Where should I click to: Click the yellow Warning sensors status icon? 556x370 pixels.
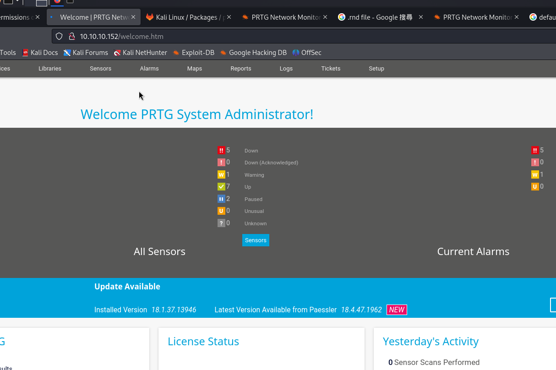pyautogui.click(x=221, y=174)
